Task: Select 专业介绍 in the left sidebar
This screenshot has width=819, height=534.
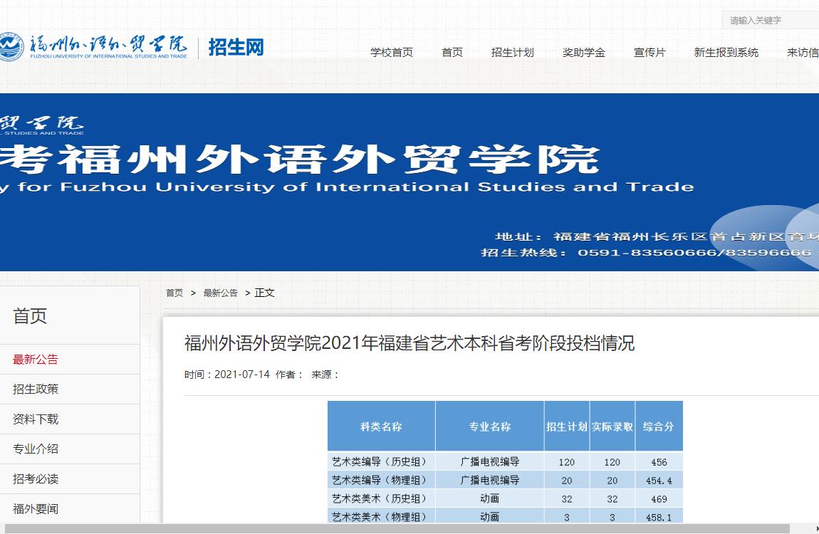Action: tap(36, 449)
